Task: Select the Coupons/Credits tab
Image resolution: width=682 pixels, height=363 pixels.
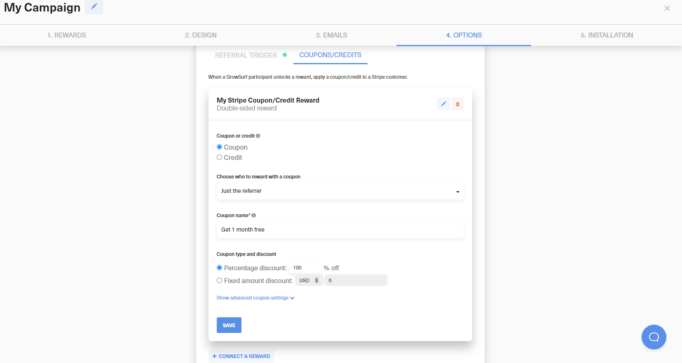Action: coord(330,55)
